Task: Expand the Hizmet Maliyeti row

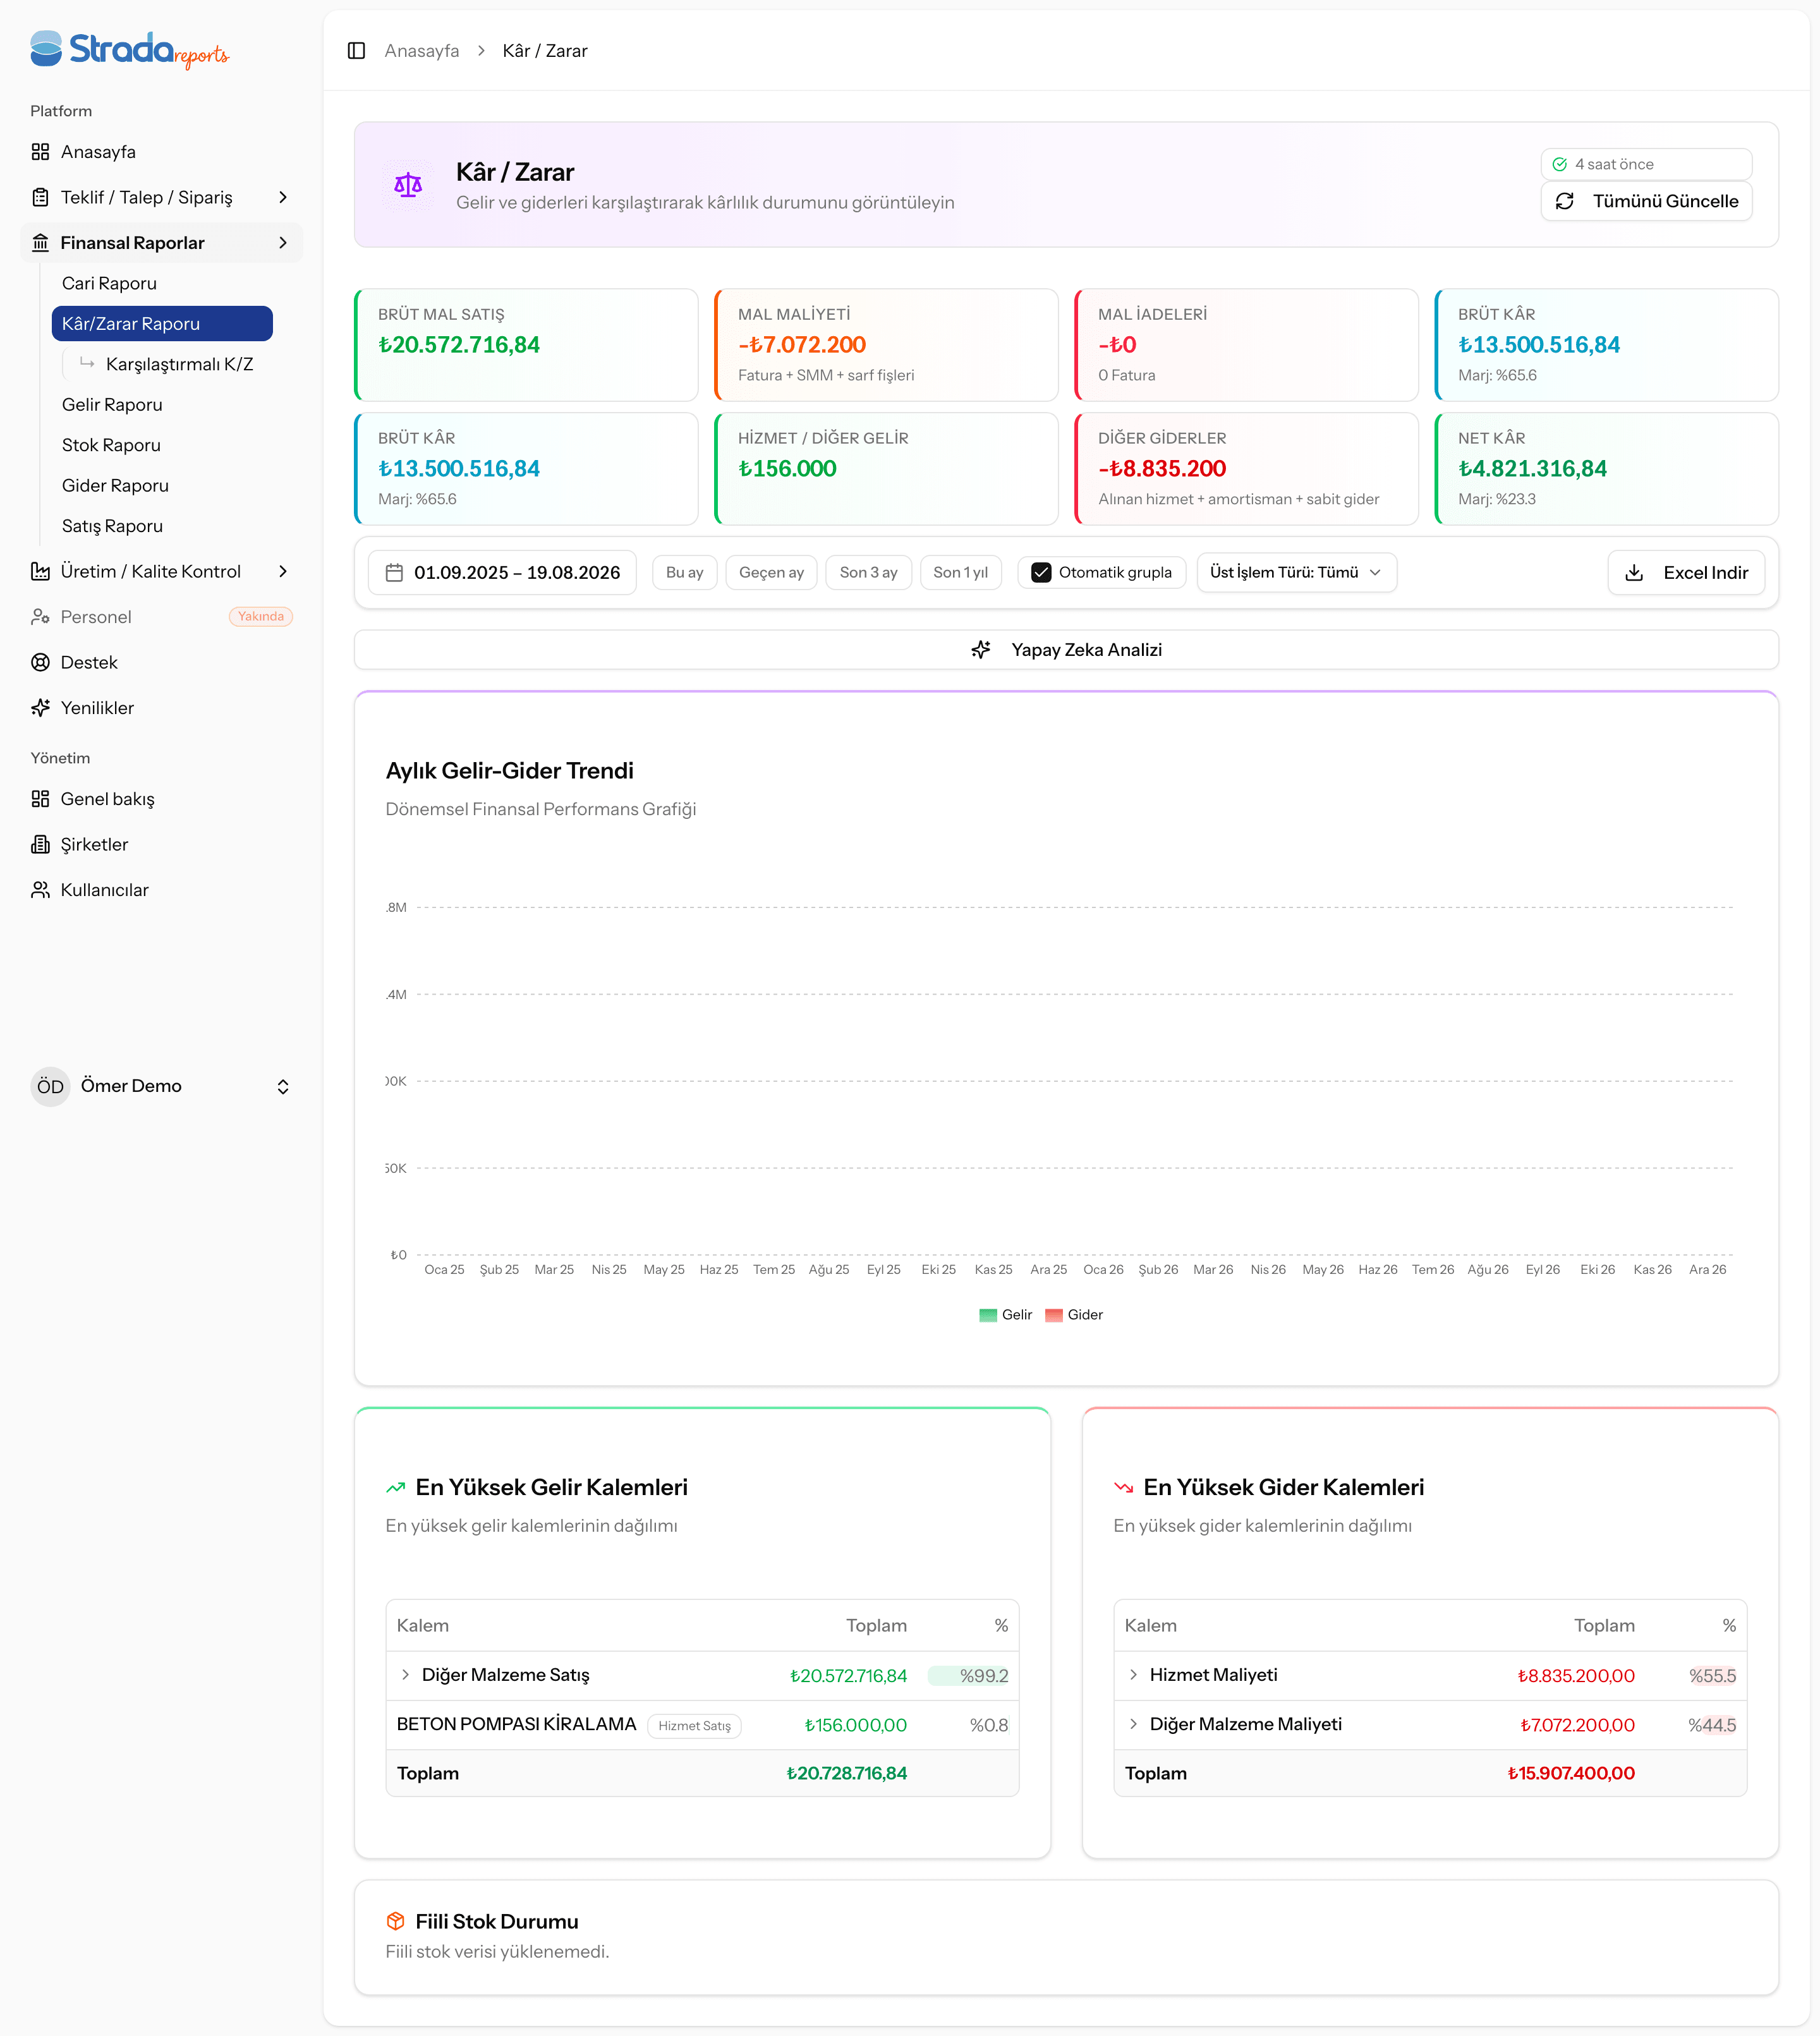Action: (1133, 1675)
